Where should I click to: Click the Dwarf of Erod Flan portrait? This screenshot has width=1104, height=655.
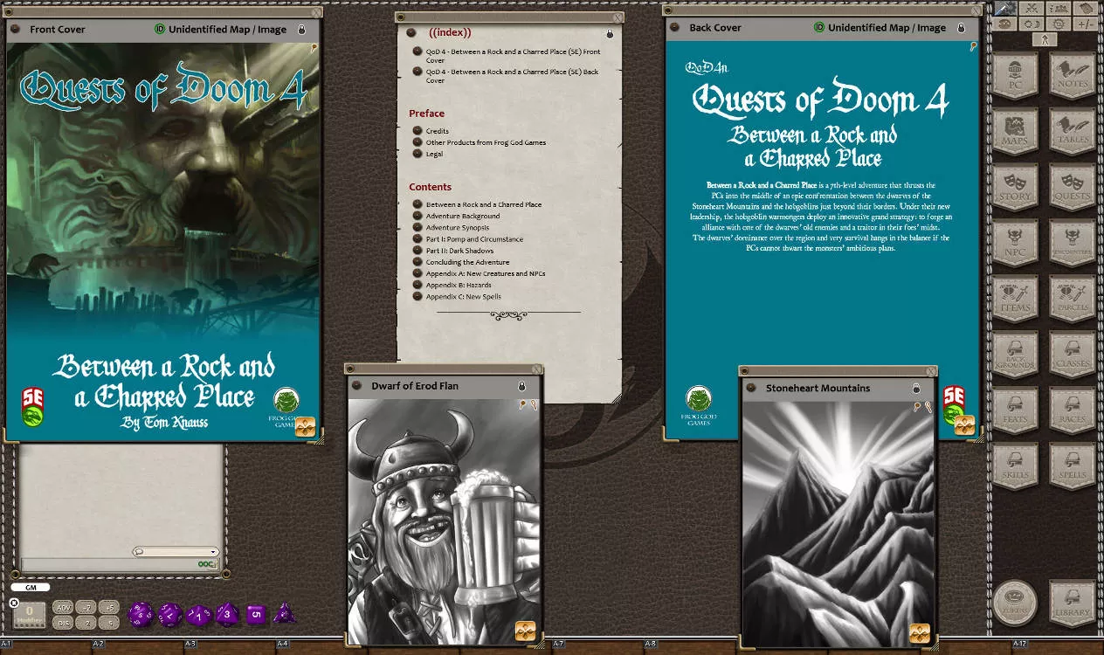pyautogui.click(x=444, y=521)
